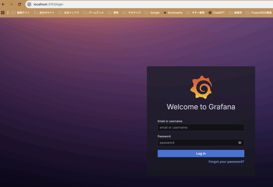Screen dimensions: 273x187
Task: Click the browser forward arrow
Action: 11,4
